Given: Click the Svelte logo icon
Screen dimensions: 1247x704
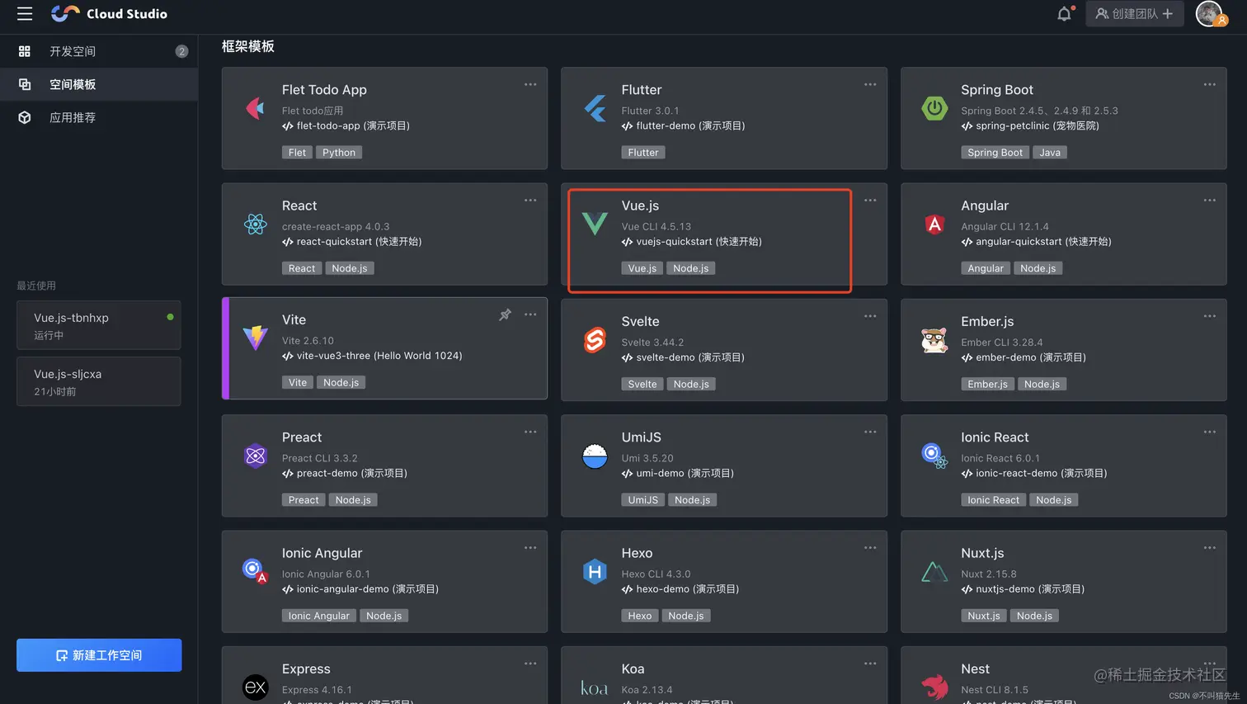Looking at the screenshot, I should click(595, 339).
